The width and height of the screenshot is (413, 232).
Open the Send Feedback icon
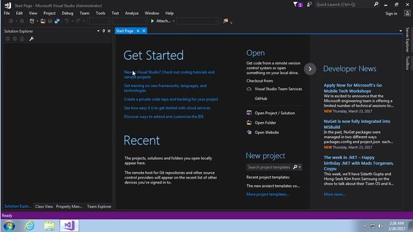pyautogui.click(x=309, y=5)
